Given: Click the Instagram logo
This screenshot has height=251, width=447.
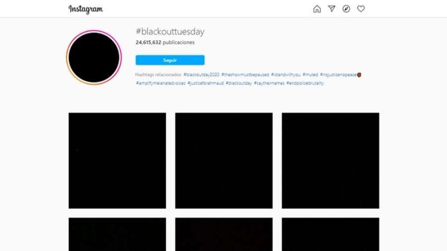Looking at the screenshot, I should tap(85, 9).
